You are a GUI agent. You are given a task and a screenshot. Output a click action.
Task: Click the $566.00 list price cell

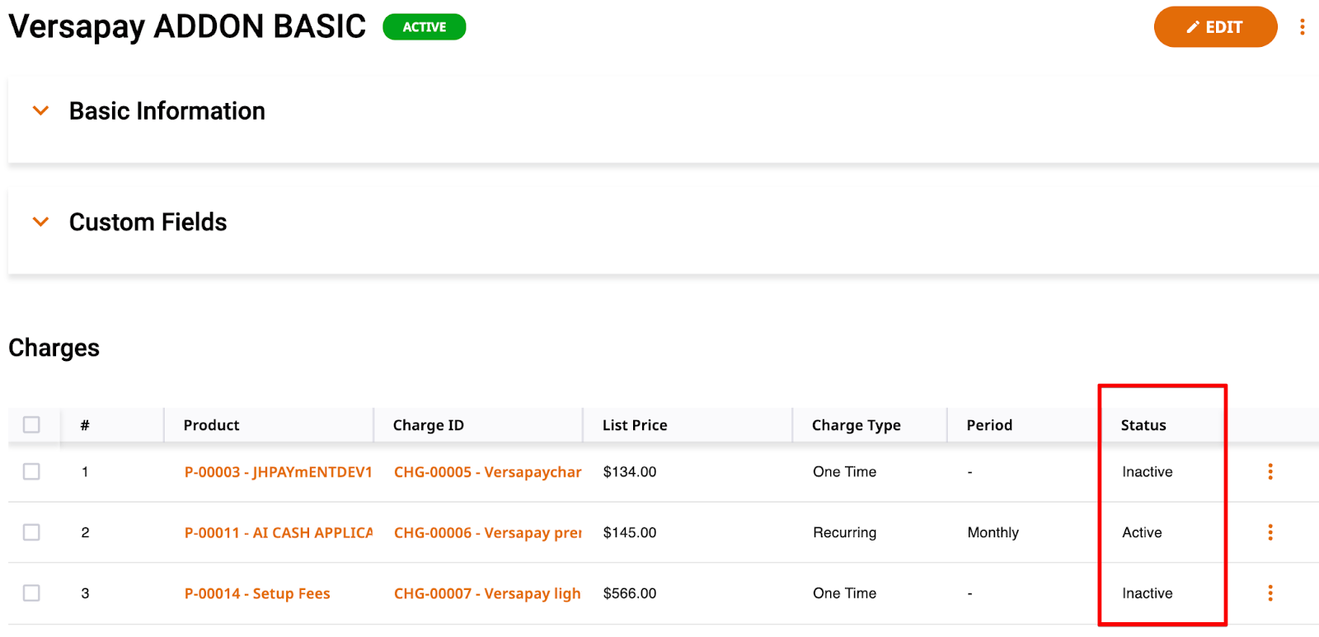630,593
